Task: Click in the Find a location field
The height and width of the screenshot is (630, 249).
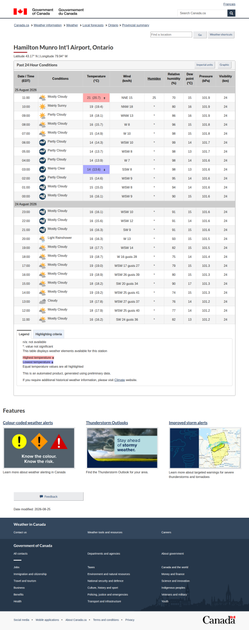Action: click(x=171, y=35)
